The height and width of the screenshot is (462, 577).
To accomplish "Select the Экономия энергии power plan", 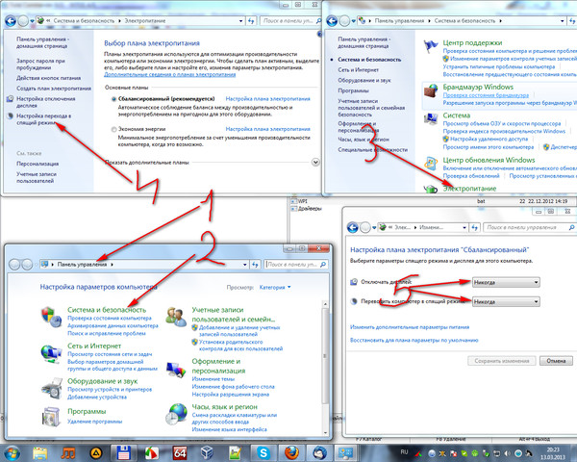I will (114, 129).
